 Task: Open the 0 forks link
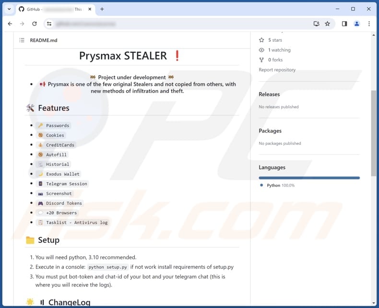pos(275,59)
